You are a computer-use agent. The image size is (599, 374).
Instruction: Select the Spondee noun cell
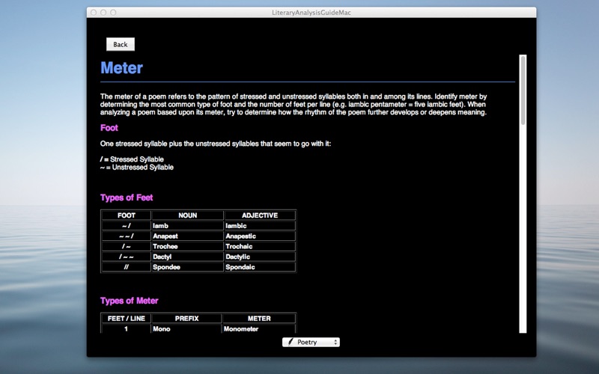pyautogui.click(x=187, y=267)
